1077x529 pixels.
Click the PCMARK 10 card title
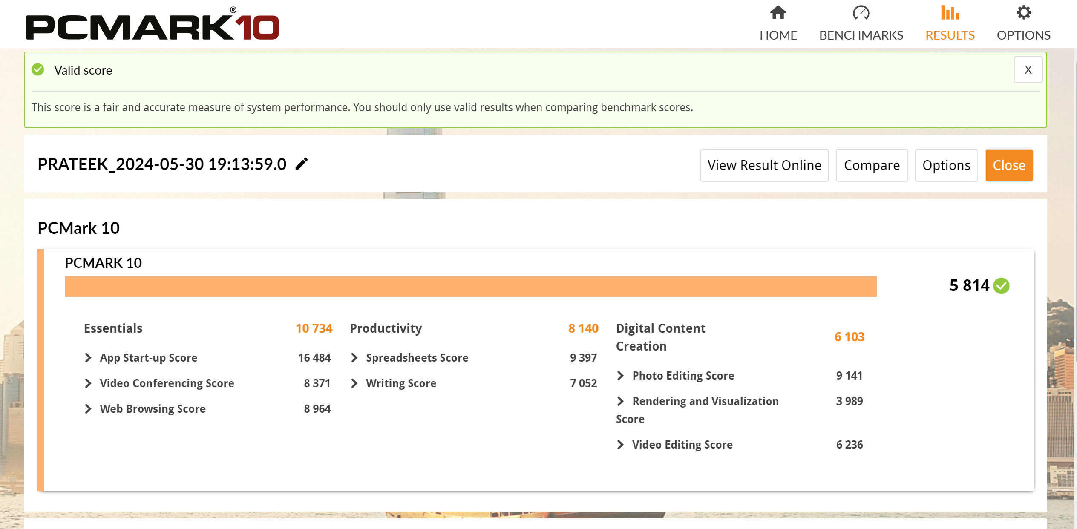pyautogui.click(x=103, y=263)
